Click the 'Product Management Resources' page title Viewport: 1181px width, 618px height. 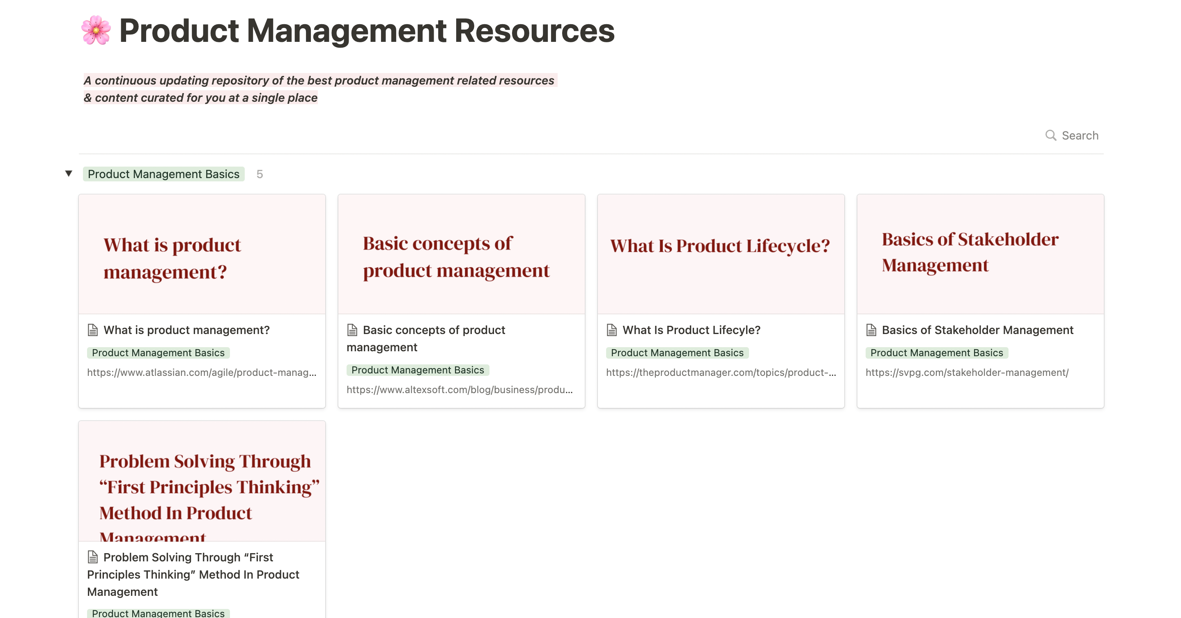(367, 31)
